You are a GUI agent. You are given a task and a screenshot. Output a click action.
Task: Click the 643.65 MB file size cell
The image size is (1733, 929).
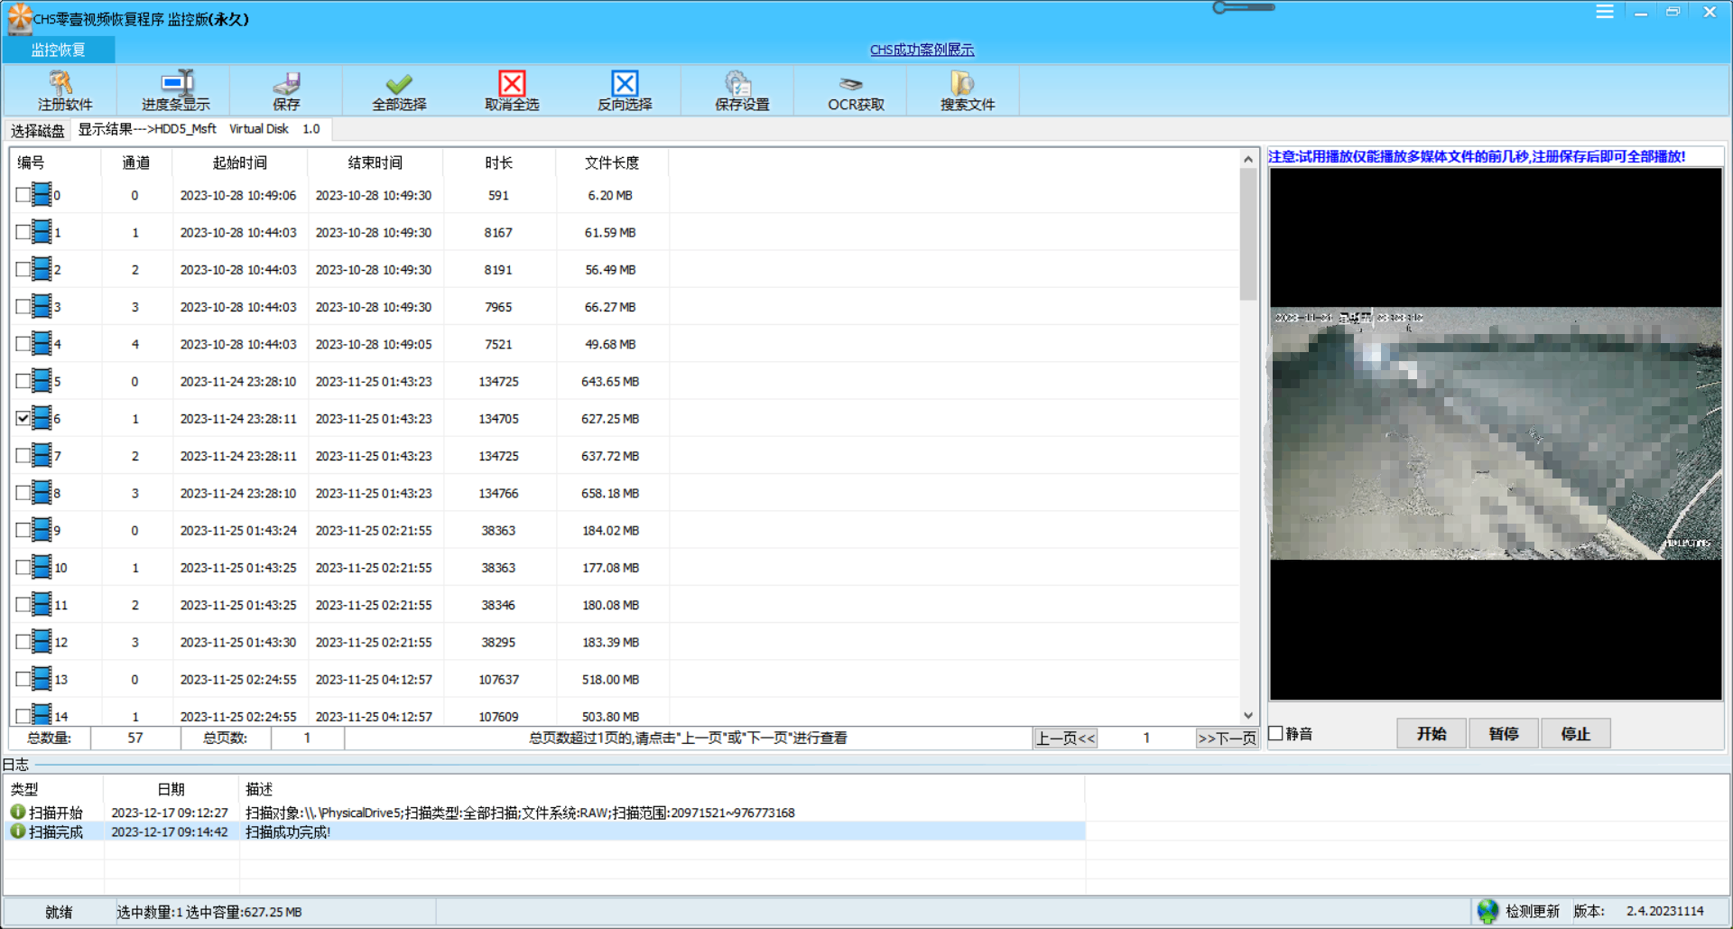[610, 381]
